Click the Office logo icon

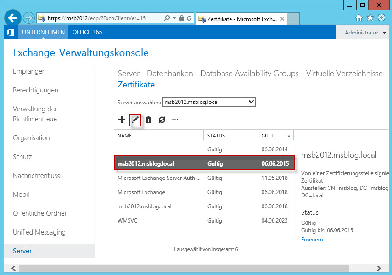pos(11,32)
